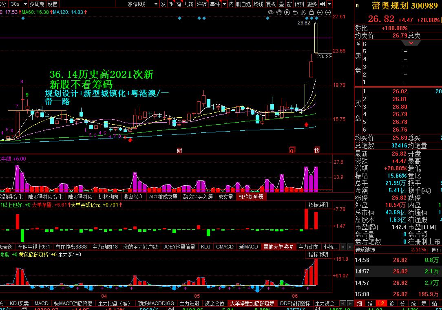The height and width of the screenshot is (310, 442).
Task: Switch to the 收盘获利 tab
Action: (133, 197)
